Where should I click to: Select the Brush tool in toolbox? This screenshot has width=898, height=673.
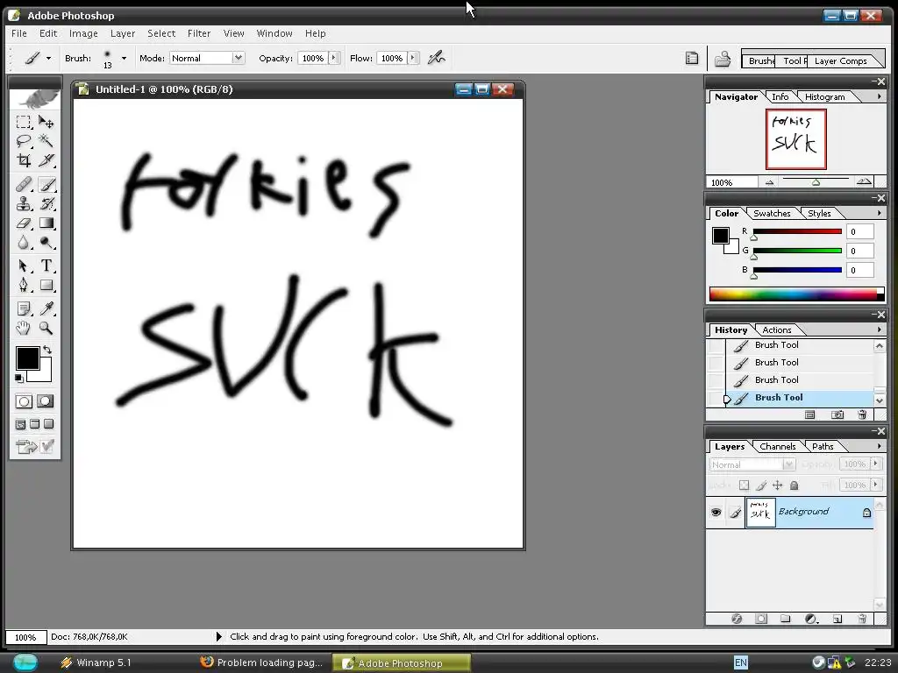point(46,185)
